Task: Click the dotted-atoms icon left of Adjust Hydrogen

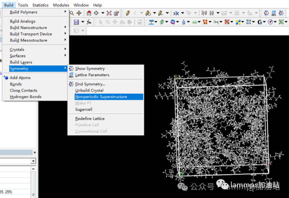Action: pos(204,13)
